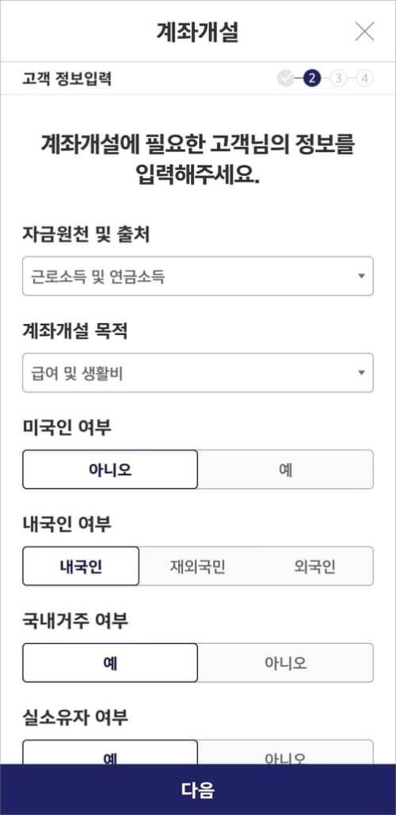Viewport: 396px width, 815px height.
Task: Tap the 고객 정보입력 step label
Action: (x=68, y=79)
